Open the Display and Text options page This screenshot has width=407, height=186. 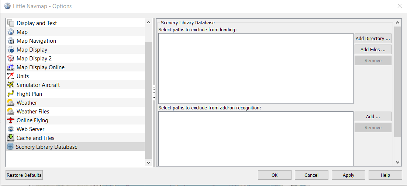coord(75,23)
